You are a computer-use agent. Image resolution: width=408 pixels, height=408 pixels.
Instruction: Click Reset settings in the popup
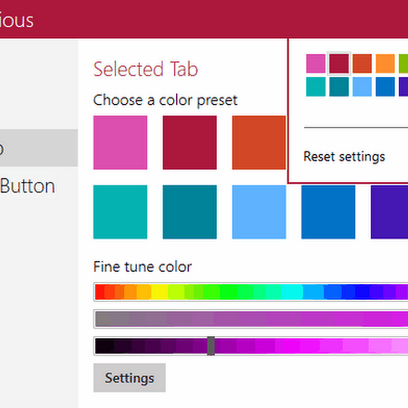tap(344, 156)
